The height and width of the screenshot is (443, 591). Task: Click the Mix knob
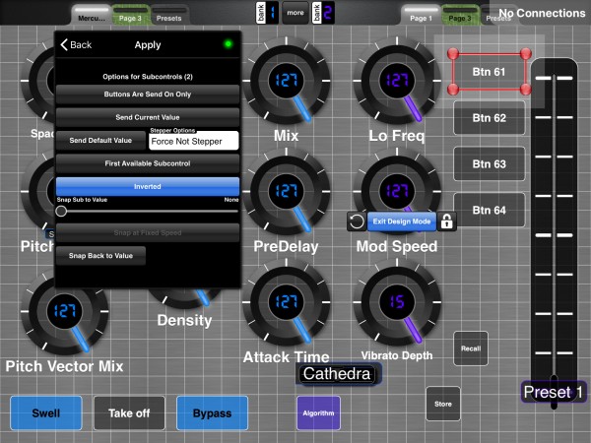tap(286, 81)
